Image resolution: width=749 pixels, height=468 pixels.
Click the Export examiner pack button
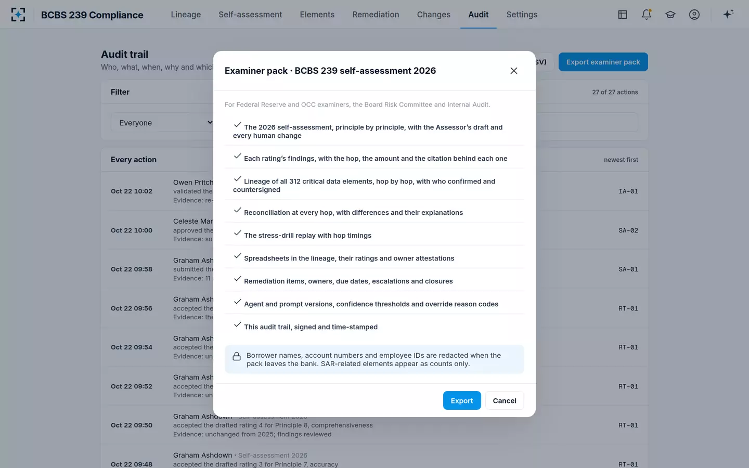[x=603, y=62]
